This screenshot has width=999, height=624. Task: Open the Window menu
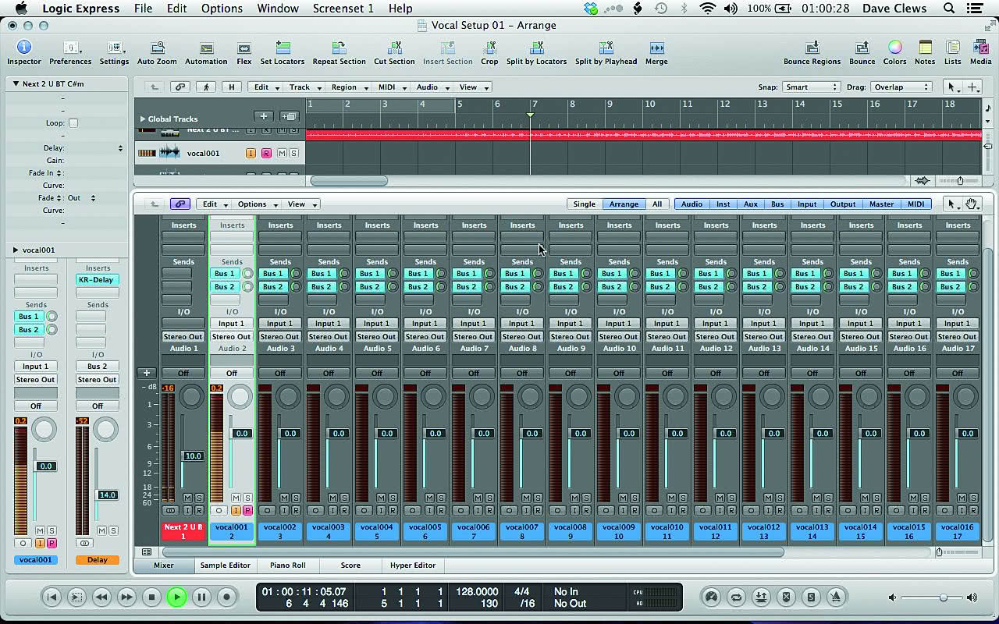(278, 9)
